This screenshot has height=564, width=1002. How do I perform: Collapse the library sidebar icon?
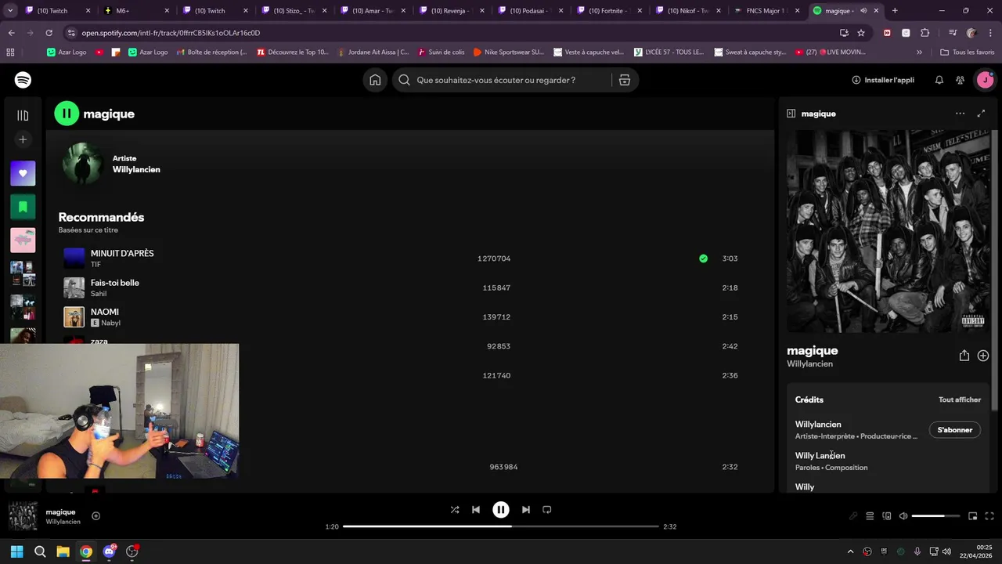[23, 115]
